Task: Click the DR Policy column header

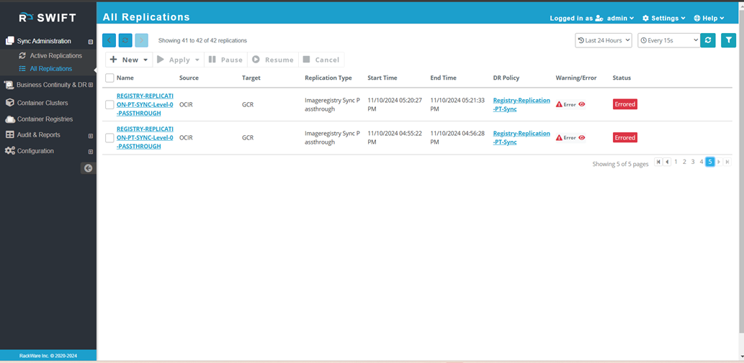Action: tap(506, 78)
